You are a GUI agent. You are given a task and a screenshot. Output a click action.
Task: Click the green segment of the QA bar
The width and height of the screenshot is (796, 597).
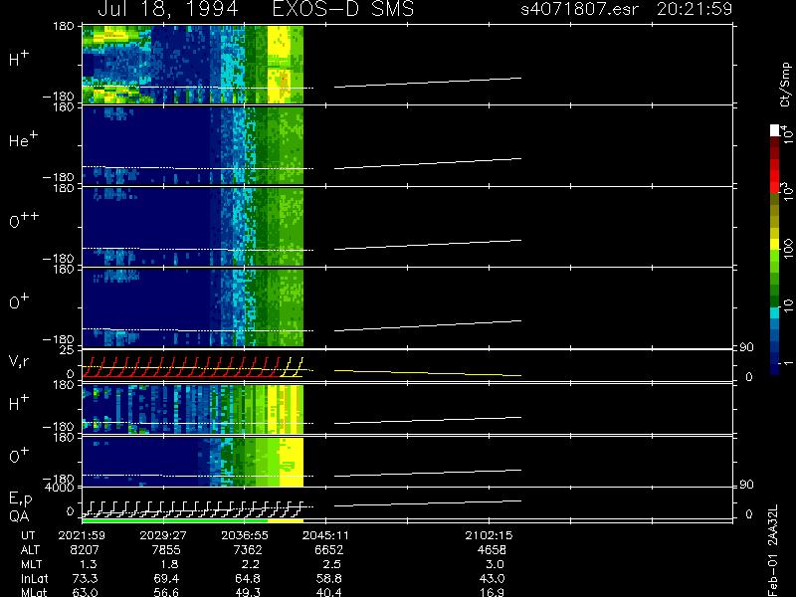coord(175,520)
